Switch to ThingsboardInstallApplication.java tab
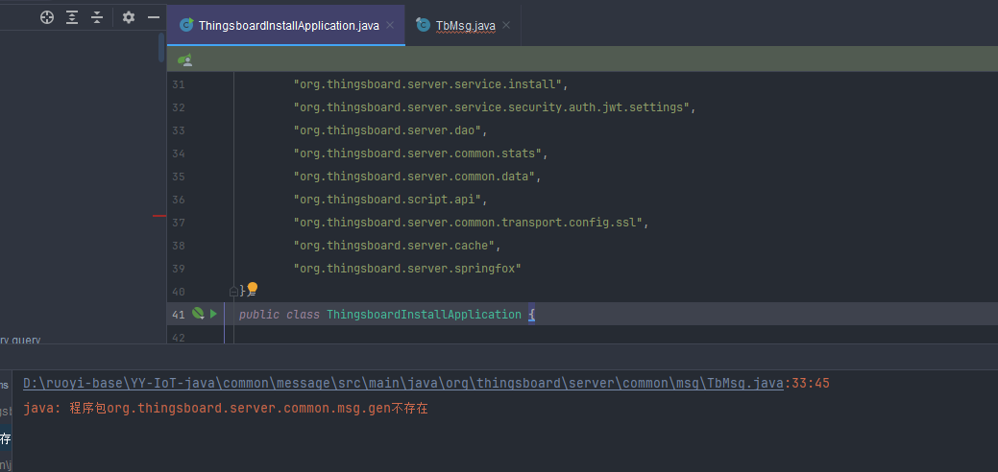The width and height of the screenshot is (998, 472). (x=288, y=26)
